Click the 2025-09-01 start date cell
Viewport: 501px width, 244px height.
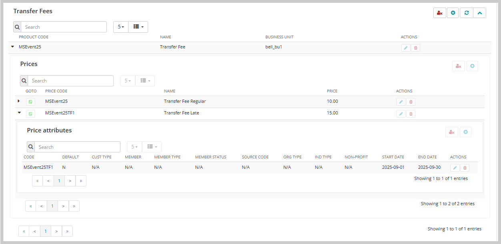[x=393, y=167]
